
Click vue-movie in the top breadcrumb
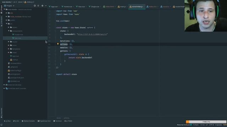tap(6, 2)
